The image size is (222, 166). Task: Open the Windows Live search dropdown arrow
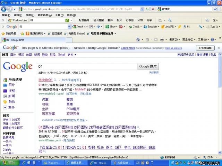point(71,20)
